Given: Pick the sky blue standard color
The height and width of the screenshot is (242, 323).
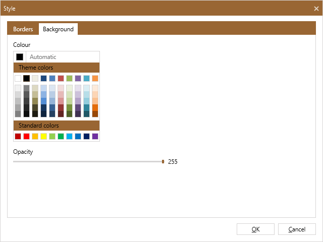Looking at the screenshot, I should tap(70, 136).
